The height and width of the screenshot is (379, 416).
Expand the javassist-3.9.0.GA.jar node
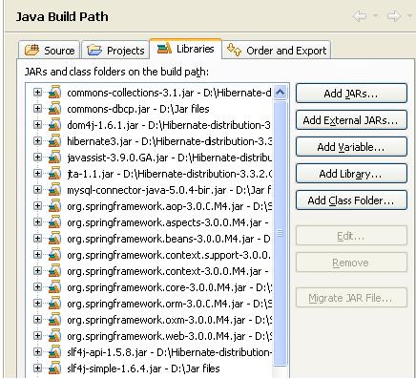(37, 158)
